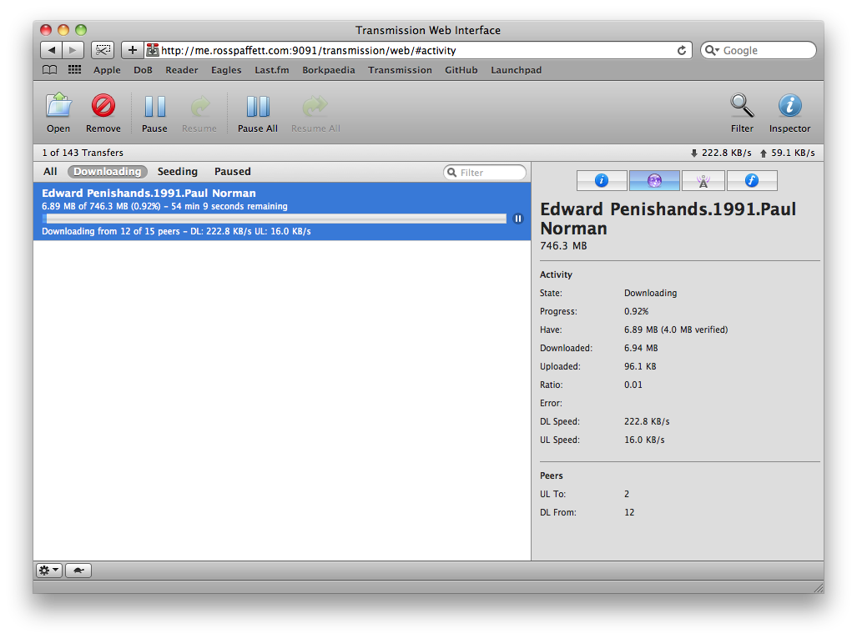This screenshot has height=639, width=857.
Task: Open Transmission bookmark
Action: coord(400,70)
